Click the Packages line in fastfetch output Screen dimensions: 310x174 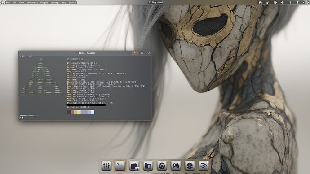pos(86,70)
